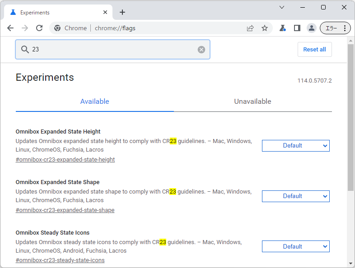Click the forward navigation arrow

[x=25, y=28]
